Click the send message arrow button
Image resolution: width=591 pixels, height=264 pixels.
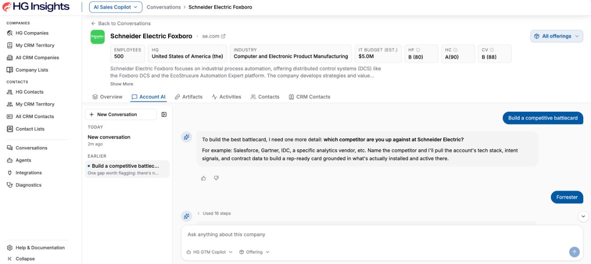click(x=574, y=252)
